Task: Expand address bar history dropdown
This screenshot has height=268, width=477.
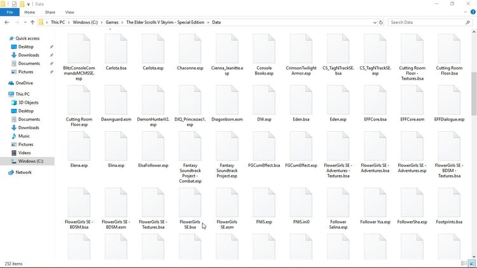Action: pos(375,22)
